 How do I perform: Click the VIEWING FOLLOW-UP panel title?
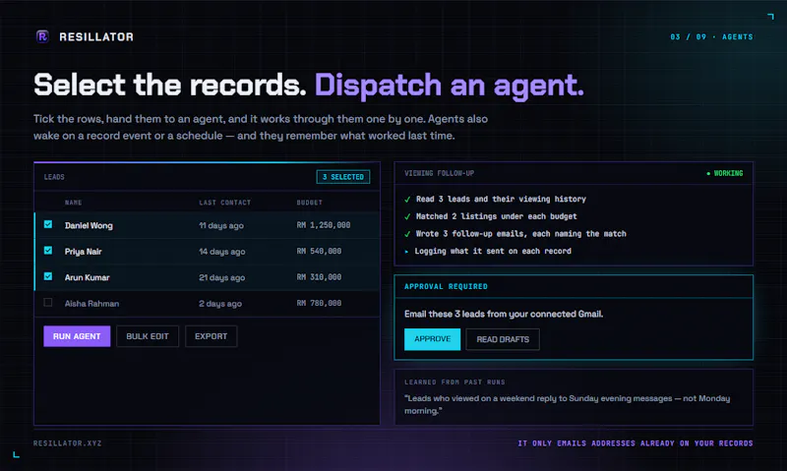439,173
